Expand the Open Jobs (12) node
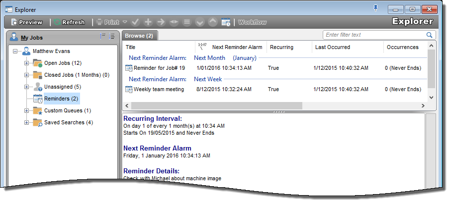The height and width of the screenshot is (204, 450). coord(26,63)
